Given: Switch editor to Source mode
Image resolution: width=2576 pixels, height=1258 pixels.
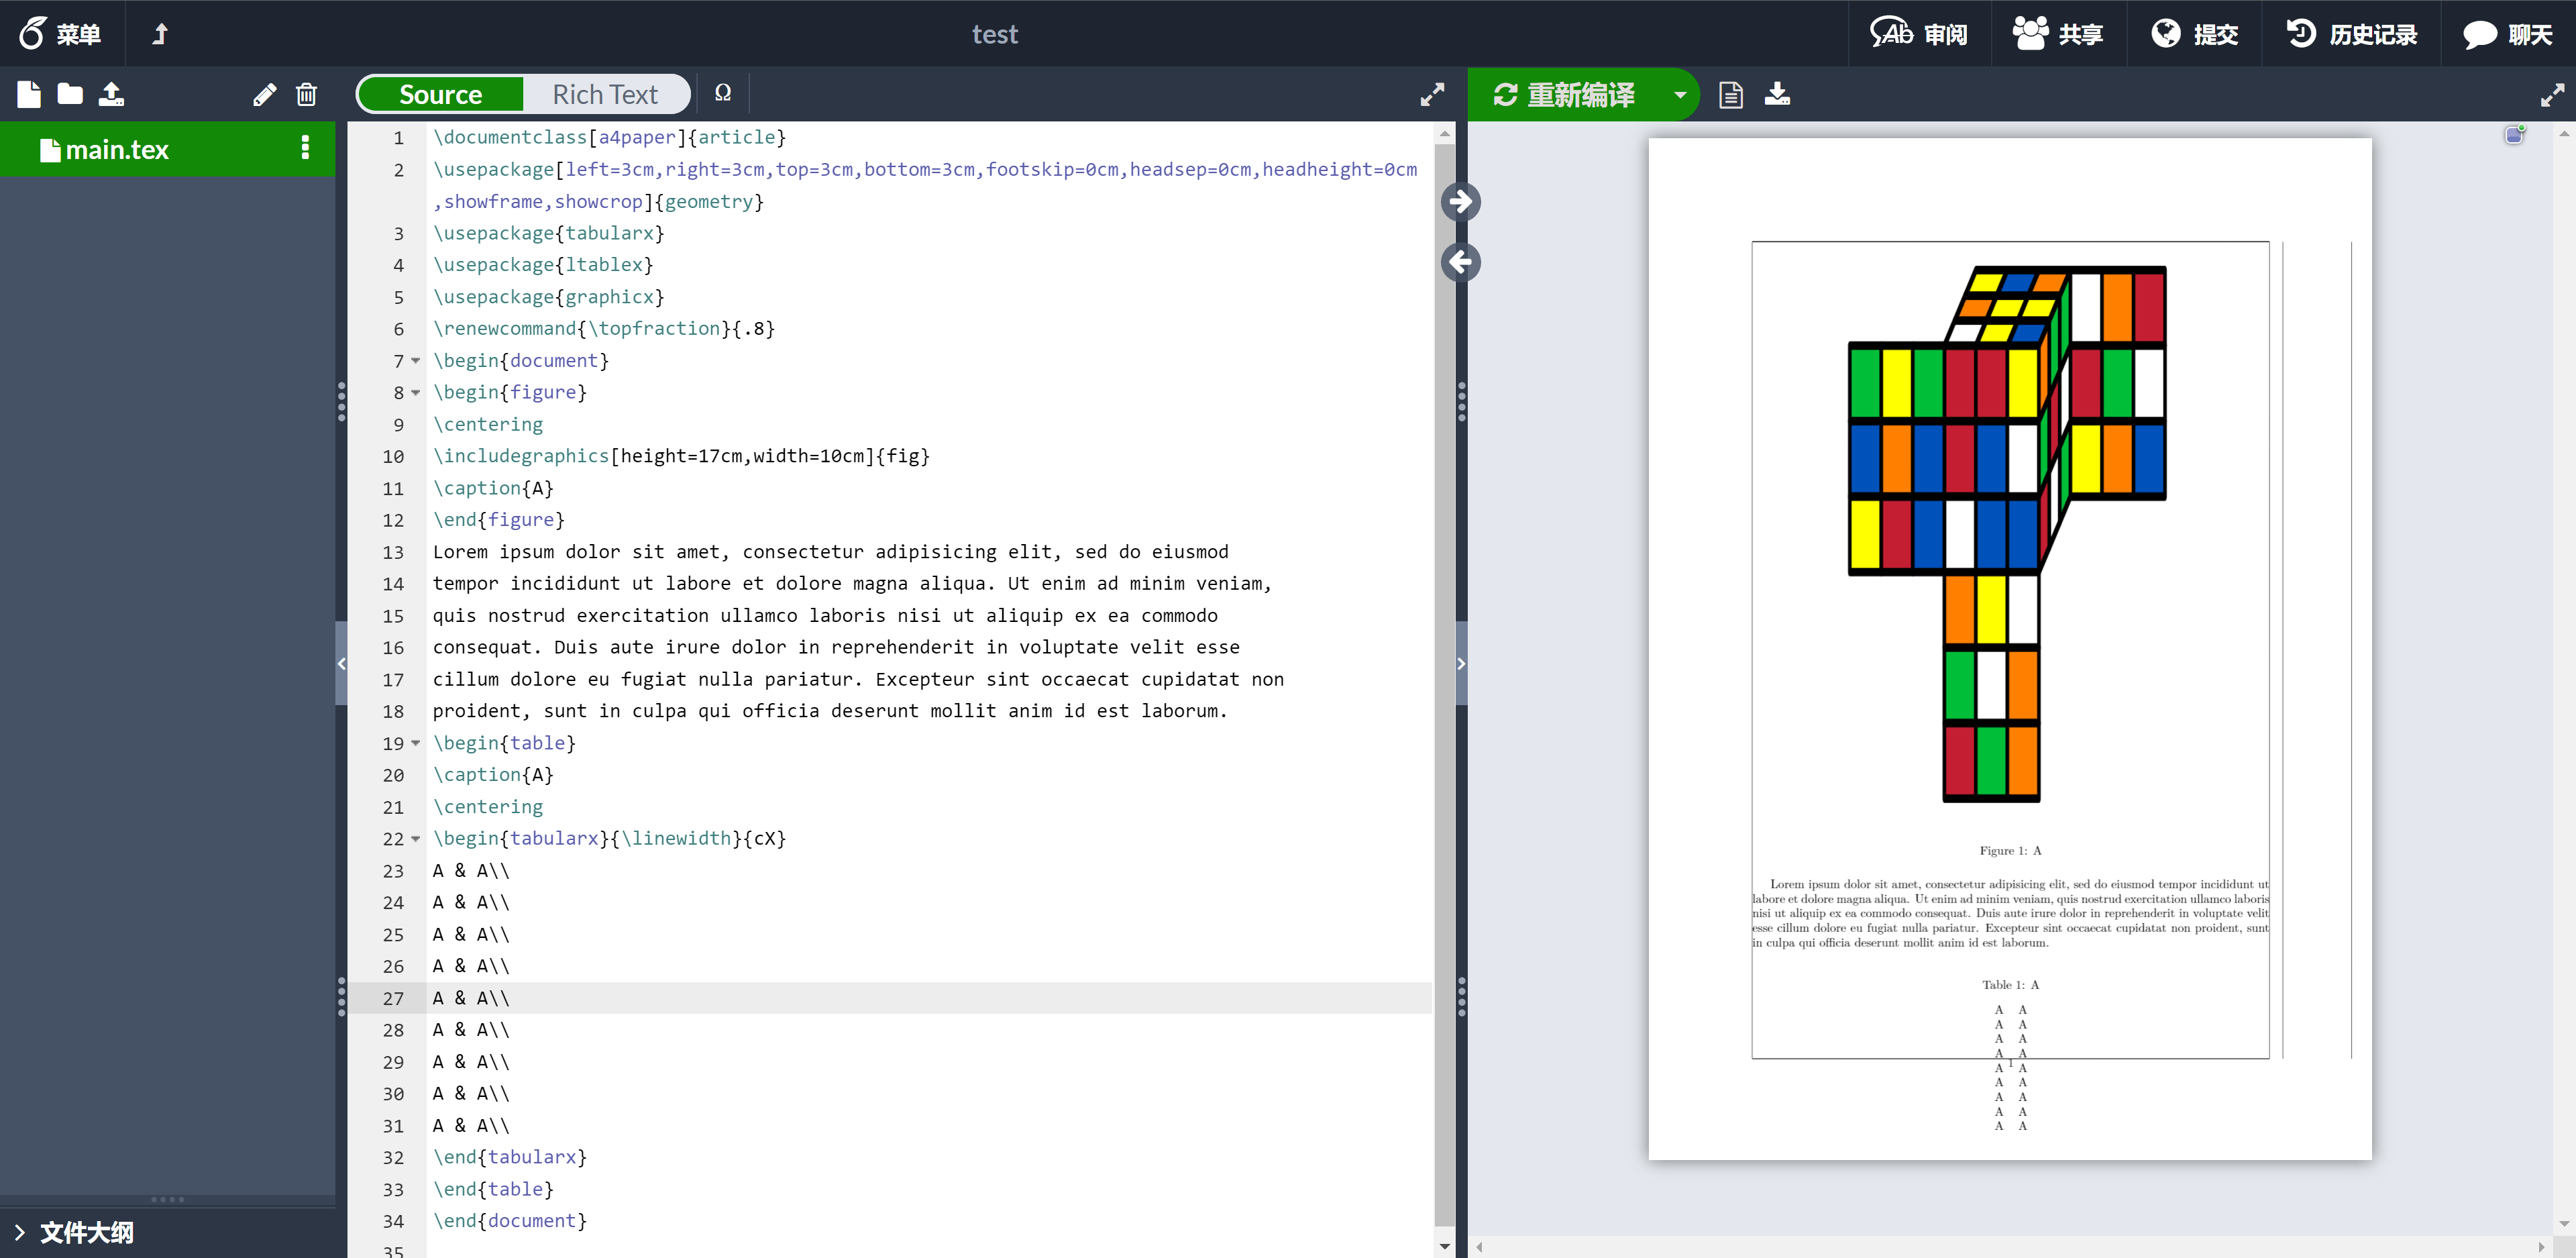Looking at the screenshot, I should [440, 94].
